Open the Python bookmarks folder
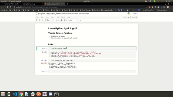This screenshot has height=97, width=173. 46,10
